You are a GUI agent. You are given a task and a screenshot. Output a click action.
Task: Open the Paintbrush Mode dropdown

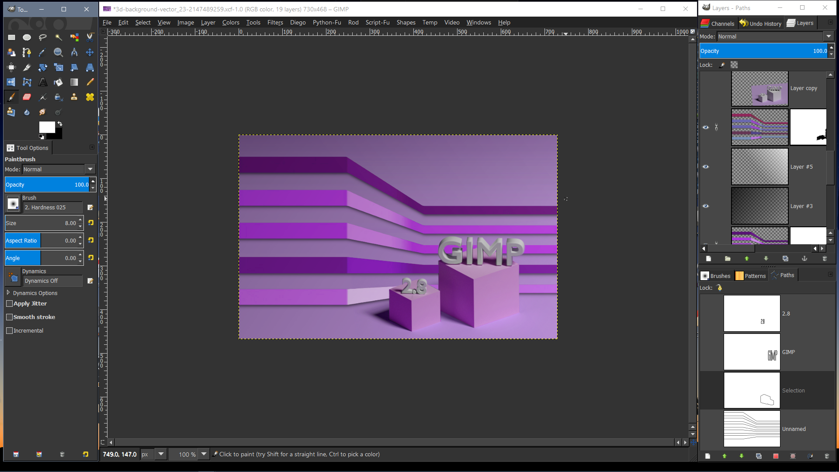click(90, 170)
